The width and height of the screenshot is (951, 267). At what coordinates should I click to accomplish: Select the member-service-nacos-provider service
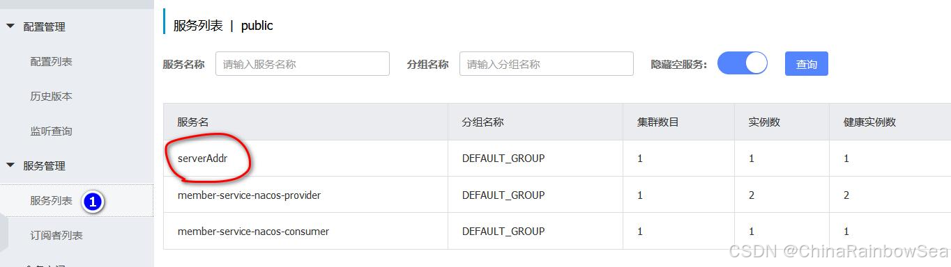point(249,195)
